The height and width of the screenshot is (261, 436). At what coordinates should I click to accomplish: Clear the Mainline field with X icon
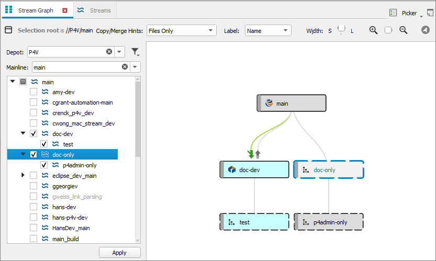pyautogui.click(x=125, y=67)
